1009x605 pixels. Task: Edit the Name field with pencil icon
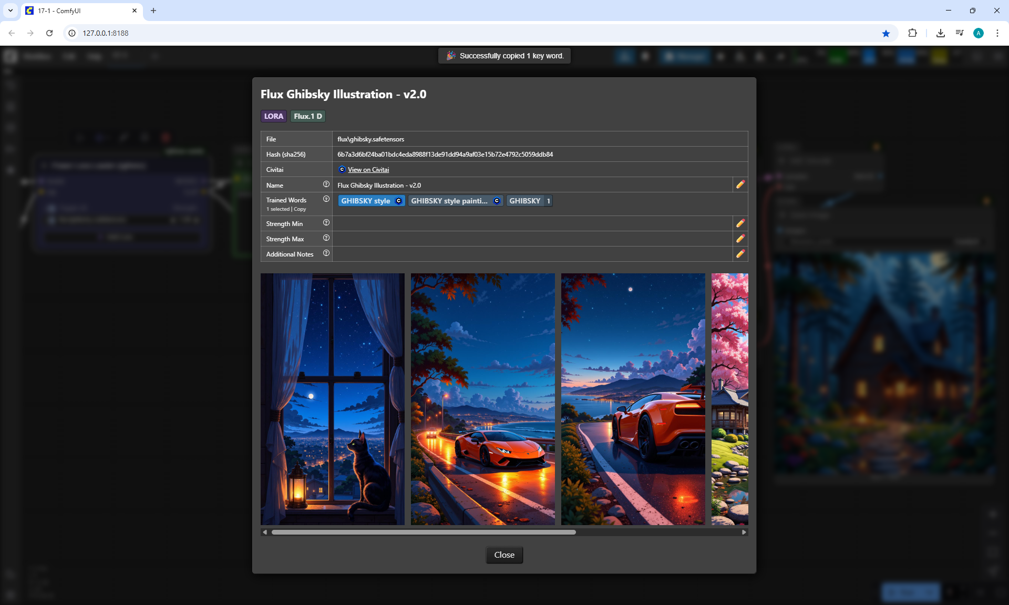[x=740, y=184]
